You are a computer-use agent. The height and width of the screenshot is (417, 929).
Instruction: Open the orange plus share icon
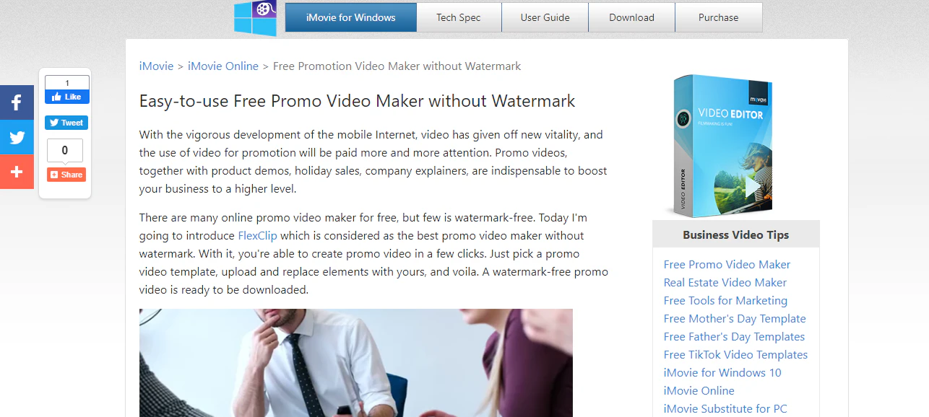17,172
